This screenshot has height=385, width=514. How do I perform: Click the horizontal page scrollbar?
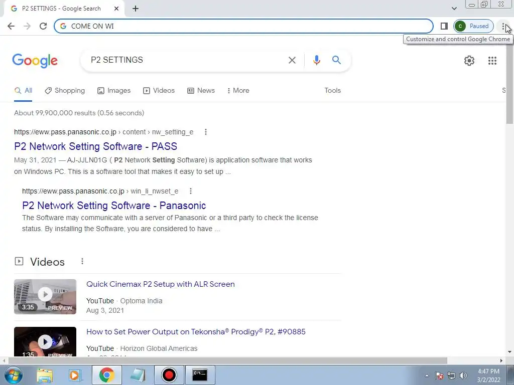pos(228,361)
